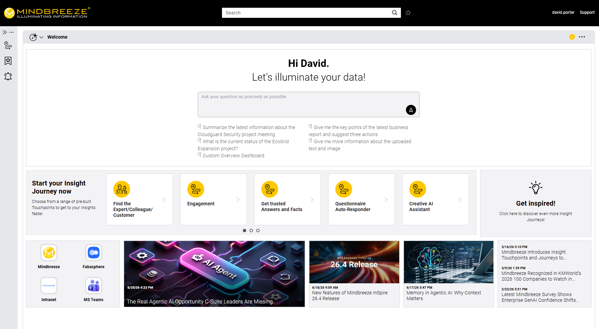Screen dimensions: 599x329
Task: Open the notifications bell sidebar icon
Action: (x=8, y=76)
